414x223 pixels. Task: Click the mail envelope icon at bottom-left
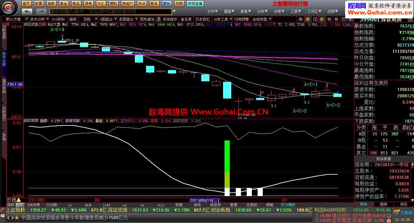click(3, 216)
